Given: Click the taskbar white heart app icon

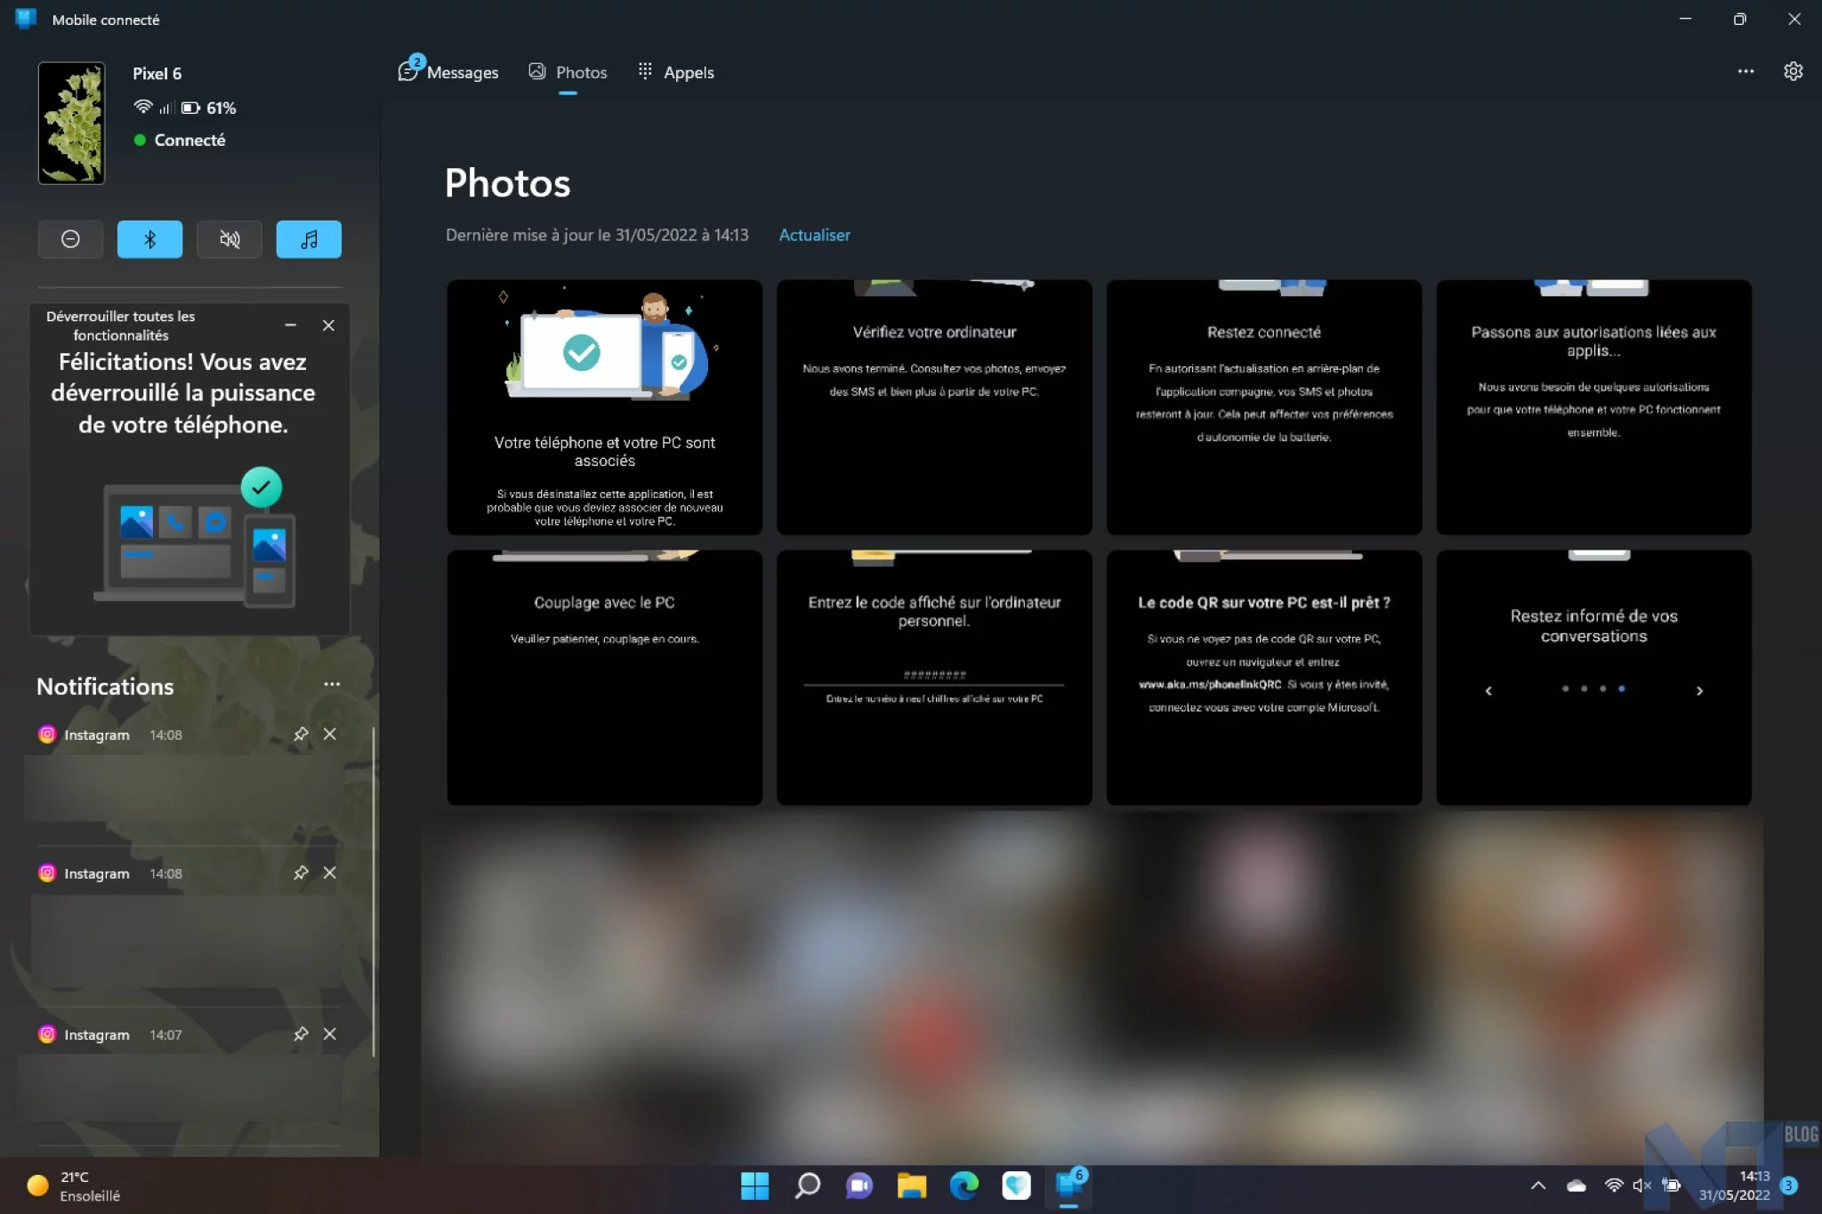Looking at the screenshot, I should point(1016,1186).
